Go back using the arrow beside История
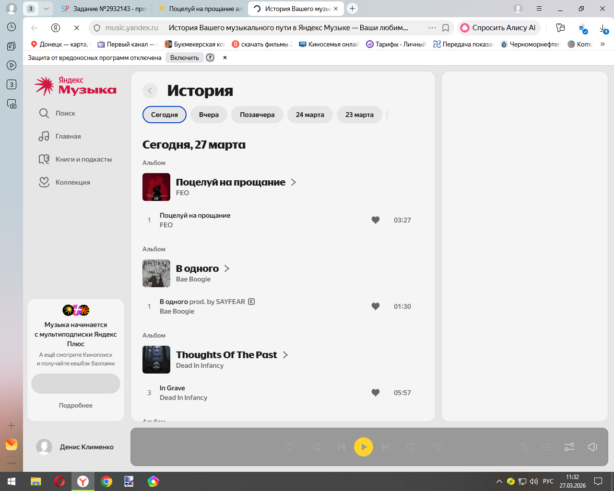 point(150,91)
